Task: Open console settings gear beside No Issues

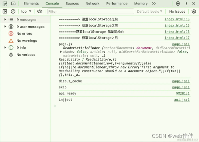Action: [194, 12]
